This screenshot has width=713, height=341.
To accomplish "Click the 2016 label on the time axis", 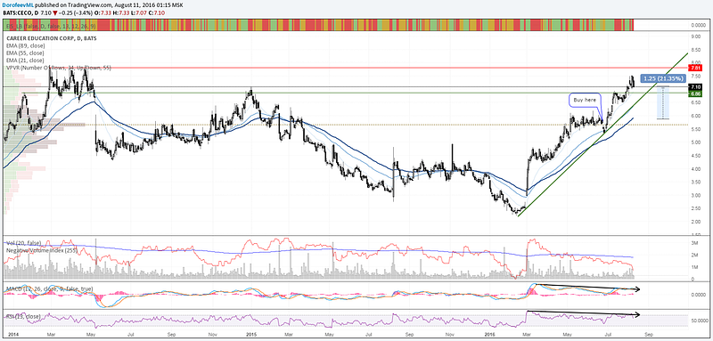I will [490, 335].
